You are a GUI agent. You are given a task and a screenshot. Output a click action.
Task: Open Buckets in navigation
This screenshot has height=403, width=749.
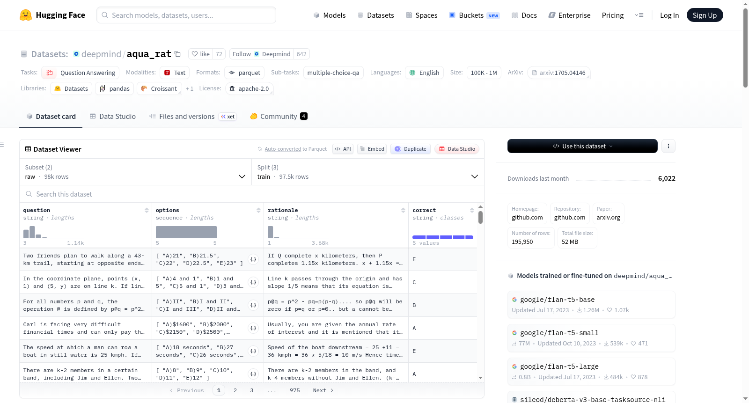[x=474, y=15]
